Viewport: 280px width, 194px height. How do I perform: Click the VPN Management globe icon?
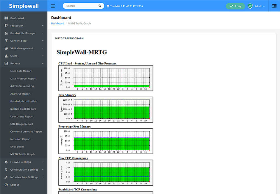point(6,48)
